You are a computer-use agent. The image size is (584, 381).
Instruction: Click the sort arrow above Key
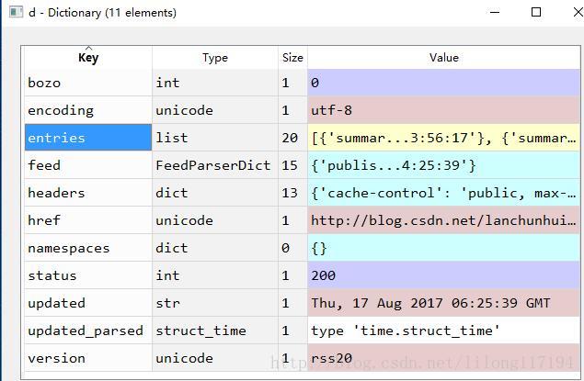(88, 48)
